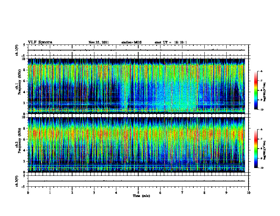The image size is (280, 216).
Task: Click ch.3(V) waveform tick "-5"
Action: pyautogui.click(x=24, y=187)
